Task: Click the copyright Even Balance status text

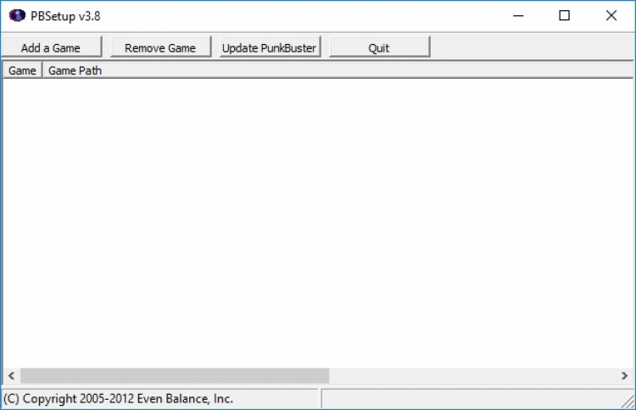Action: tap(119, 399)
